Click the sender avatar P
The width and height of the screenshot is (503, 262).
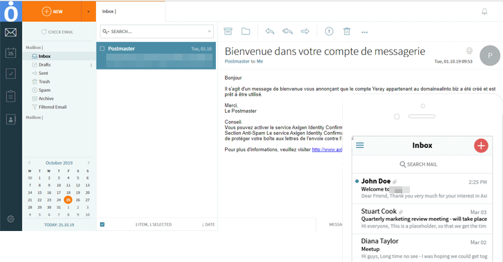490,56
